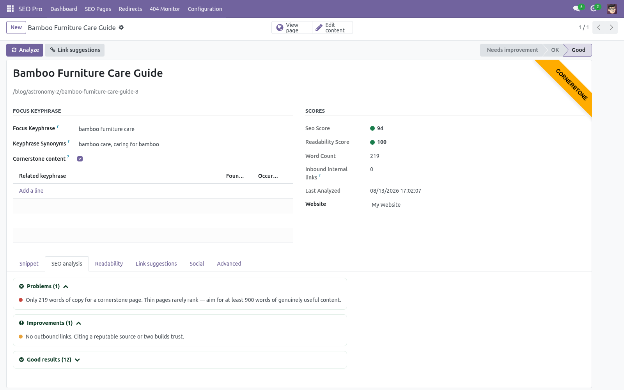This screenshot has height=390, width=624.
Task: Open the Redirects menu
Action: [130, 9]
